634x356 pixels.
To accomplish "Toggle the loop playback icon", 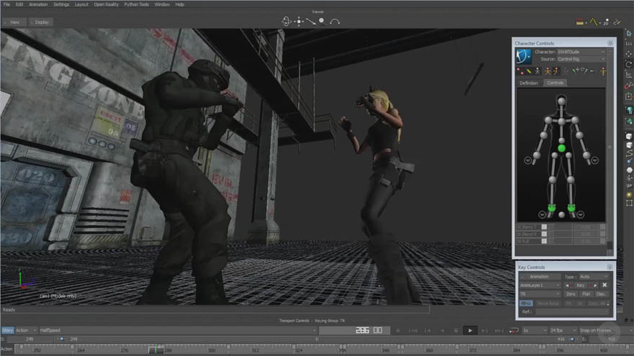I will coord(514,331).
